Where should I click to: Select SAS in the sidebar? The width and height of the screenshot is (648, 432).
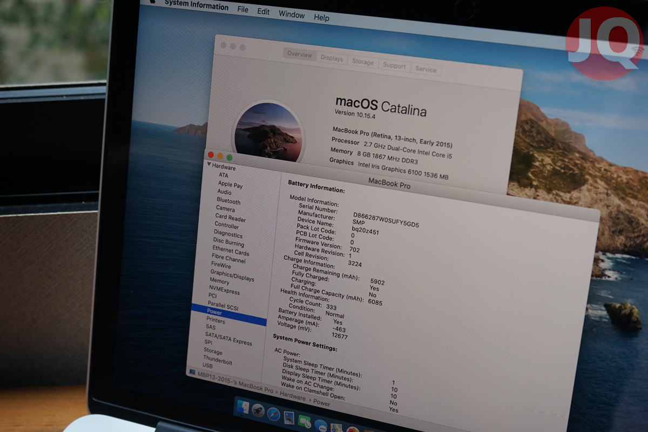click(210, 327)
